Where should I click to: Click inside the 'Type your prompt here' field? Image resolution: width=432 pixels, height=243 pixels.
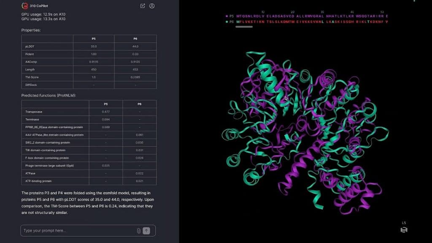click(x=78, y=231)
